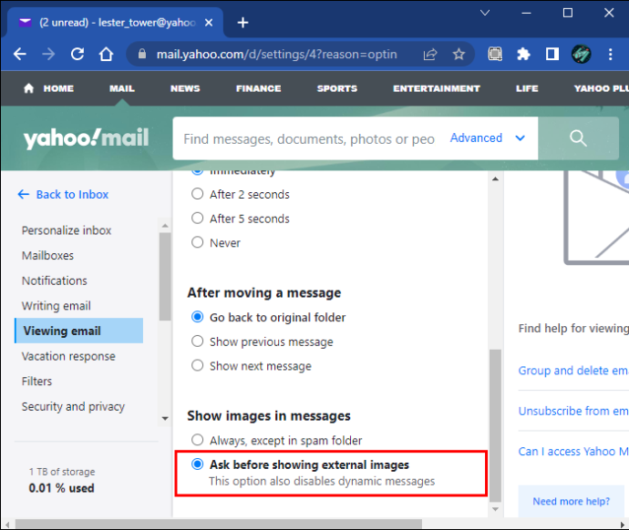Select Always, except in spam folder
Viewport: 629px width, 530px height.
click(x=197, y=440)
